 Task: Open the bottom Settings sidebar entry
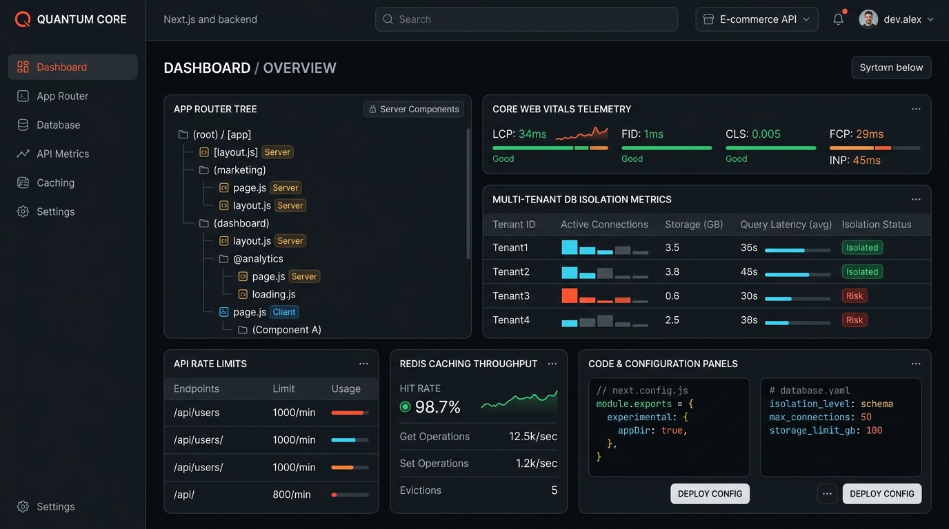[x=72, y=506]
